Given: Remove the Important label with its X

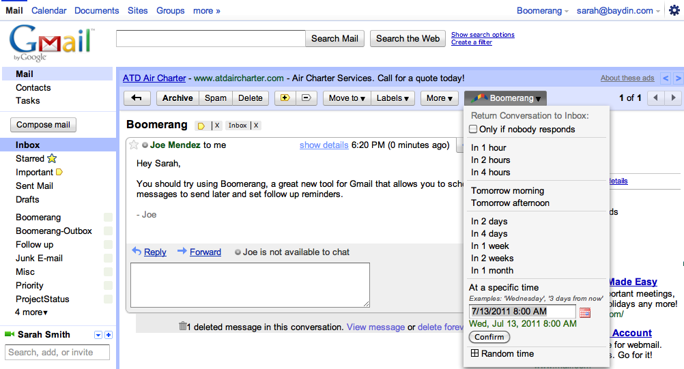Looking at the screenshot, I should coord(217,126).
